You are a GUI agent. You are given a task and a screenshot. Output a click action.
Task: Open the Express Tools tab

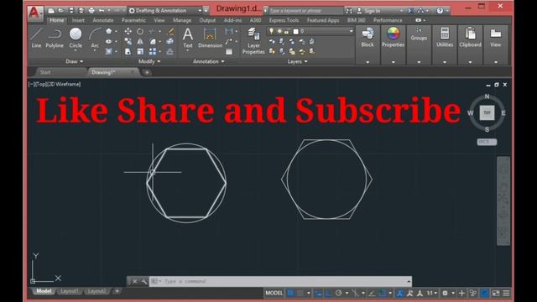(x=284, y=20)
